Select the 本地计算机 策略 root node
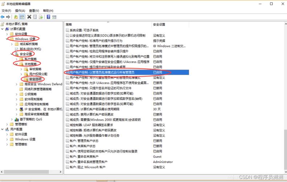Viewport: 287px width, 182px height. point(17,24)
